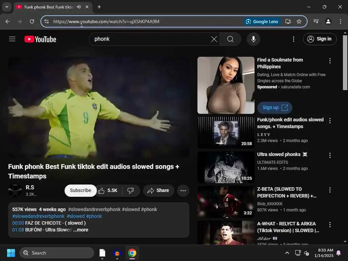The image size is (348, 261).
Task: Open options for Z-BETA video
Action: pos(330,190)
